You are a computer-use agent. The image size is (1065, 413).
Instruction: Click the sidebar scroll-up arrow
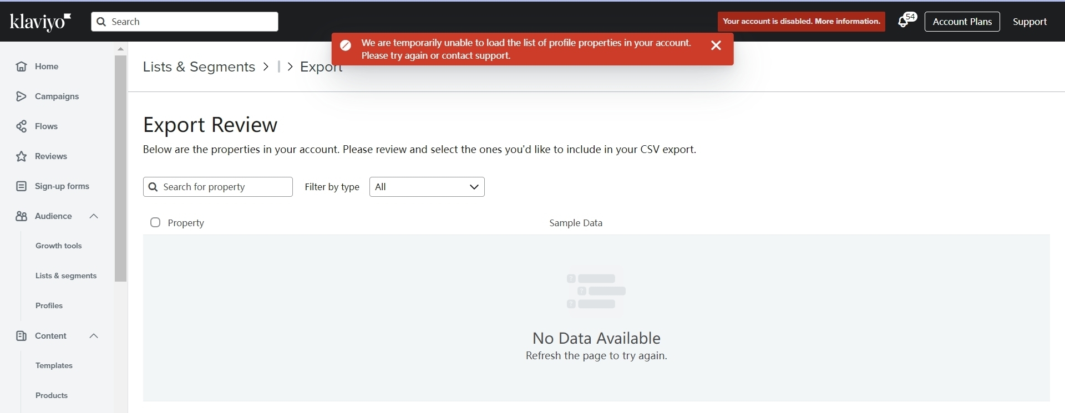(x=120, y=49)
